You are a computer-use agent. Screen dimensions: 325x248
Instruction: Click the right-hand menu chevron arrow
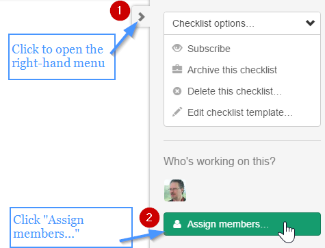coord(142,16)
